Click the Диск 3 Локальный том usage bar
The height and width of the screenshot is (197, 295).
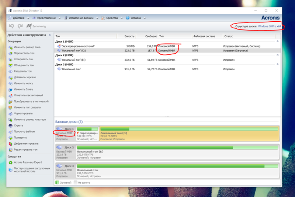(x=177, y=166)
